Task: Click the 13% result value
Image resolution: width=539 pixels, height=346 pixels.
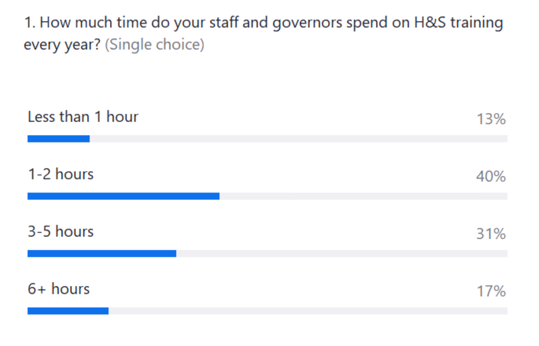Action: click(x=491, y=119)
